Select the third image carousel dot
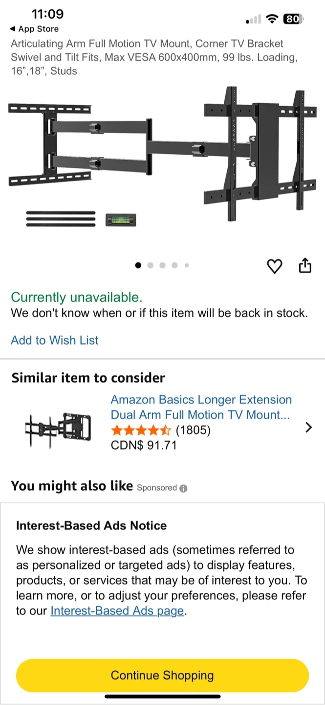The image size is (325, 705). 162,265
